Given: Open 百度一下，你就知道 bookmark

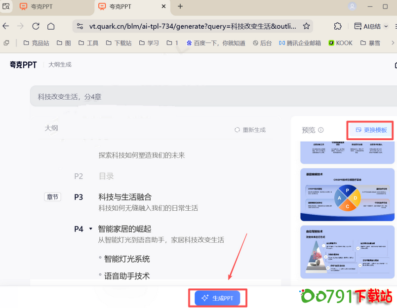Looking at the screenshot, I should pyautogui.click(x=216, y=43).
